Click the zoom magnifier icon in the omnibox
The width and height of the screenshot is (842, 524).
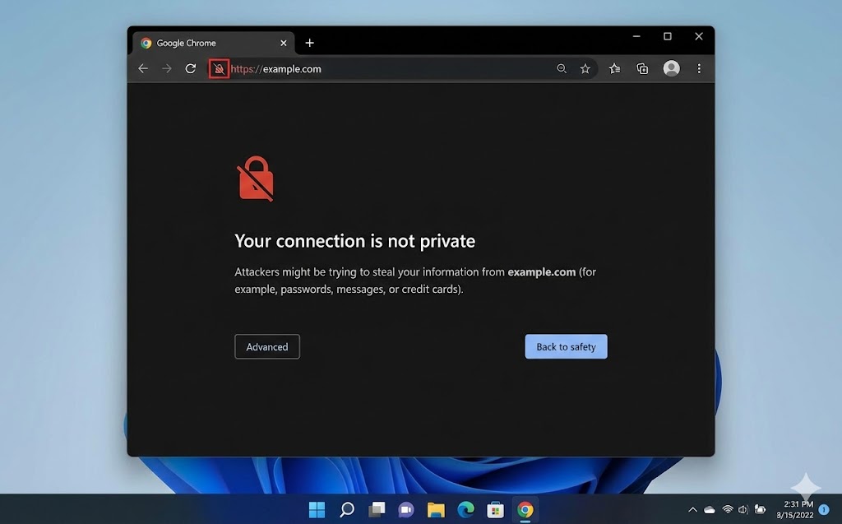pyautogui.click(x=562, y=69)
